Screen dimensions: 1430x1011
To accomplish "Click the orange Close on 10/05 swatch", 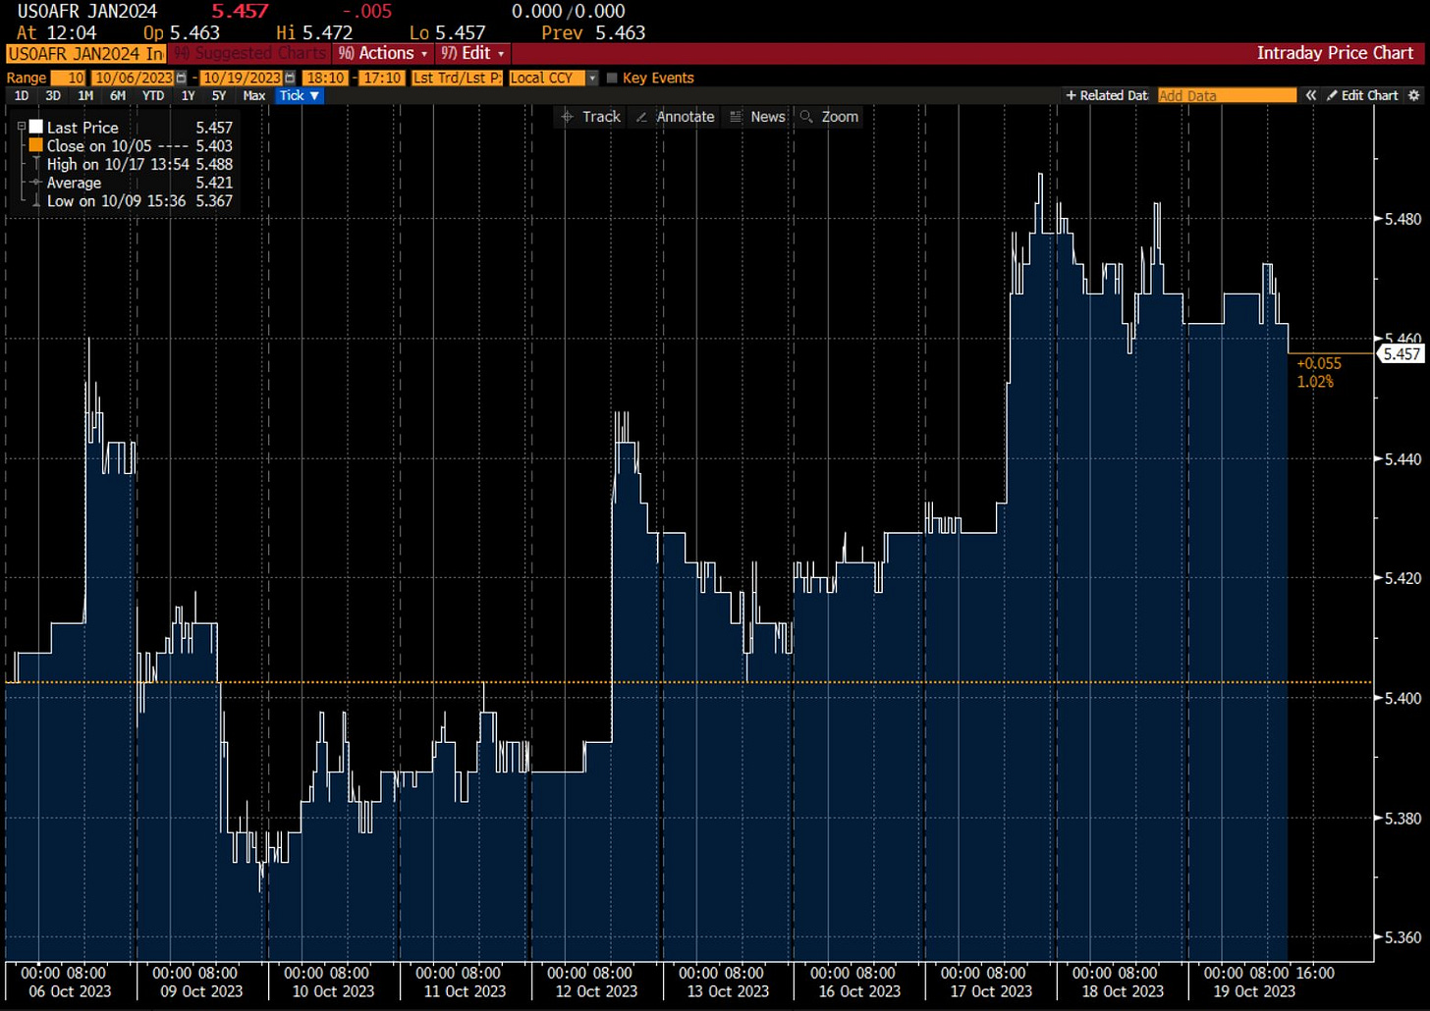I will [x=36, y=145].
